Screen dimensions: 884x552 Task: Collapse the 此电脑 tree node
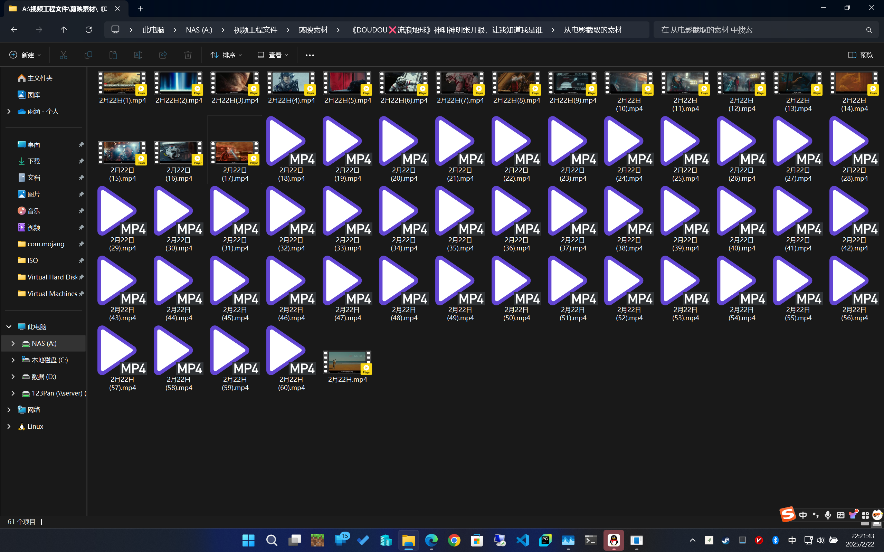[x=9, y=326]
